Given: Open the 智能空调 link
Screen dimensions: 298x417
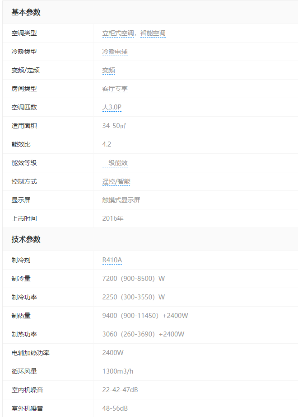Looking at the screenshot, I should click(x=153, y=33).
